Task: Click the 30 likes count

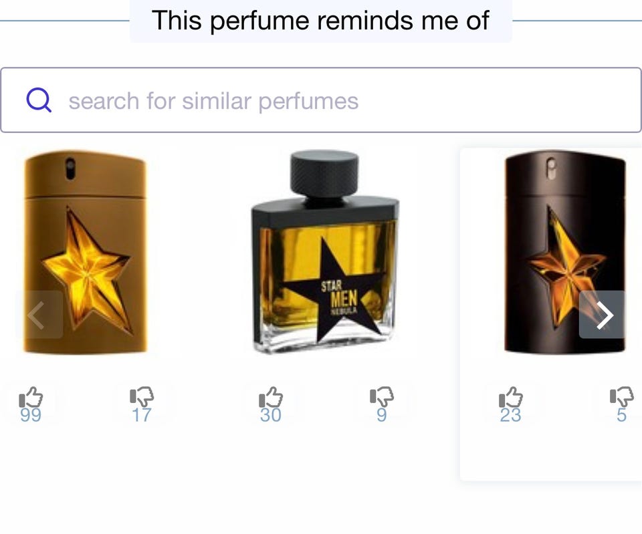Action: pyautogui.click(x=271, y=415)
